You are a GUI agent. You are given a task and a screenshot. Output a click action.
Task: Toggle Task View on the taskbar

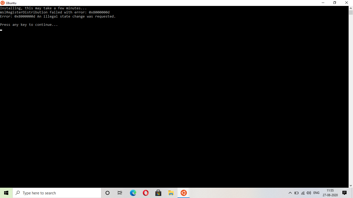(120, 193)
